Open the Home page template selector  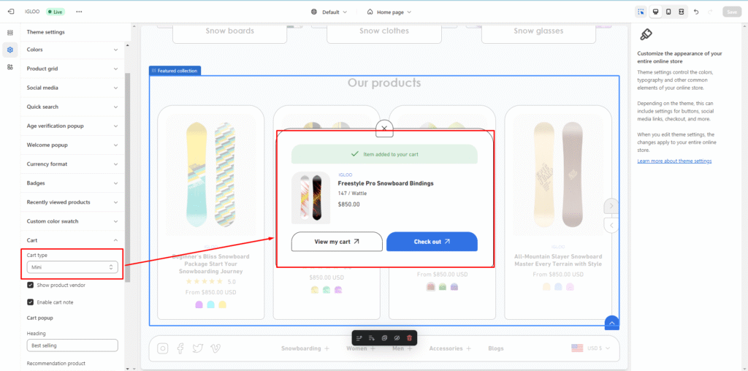point(389,12)
